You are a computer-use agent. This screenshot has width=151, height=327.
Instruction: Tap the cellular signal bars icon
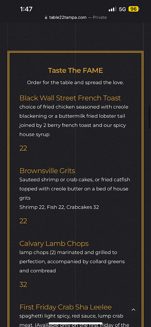112,9
